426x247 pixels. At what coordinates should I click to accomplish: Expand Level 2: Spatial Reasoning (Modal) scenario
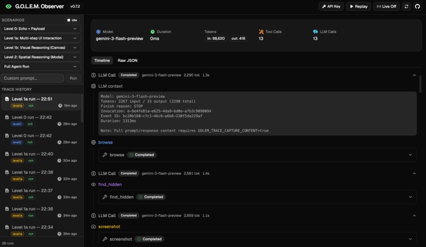[x=41, y=57]
